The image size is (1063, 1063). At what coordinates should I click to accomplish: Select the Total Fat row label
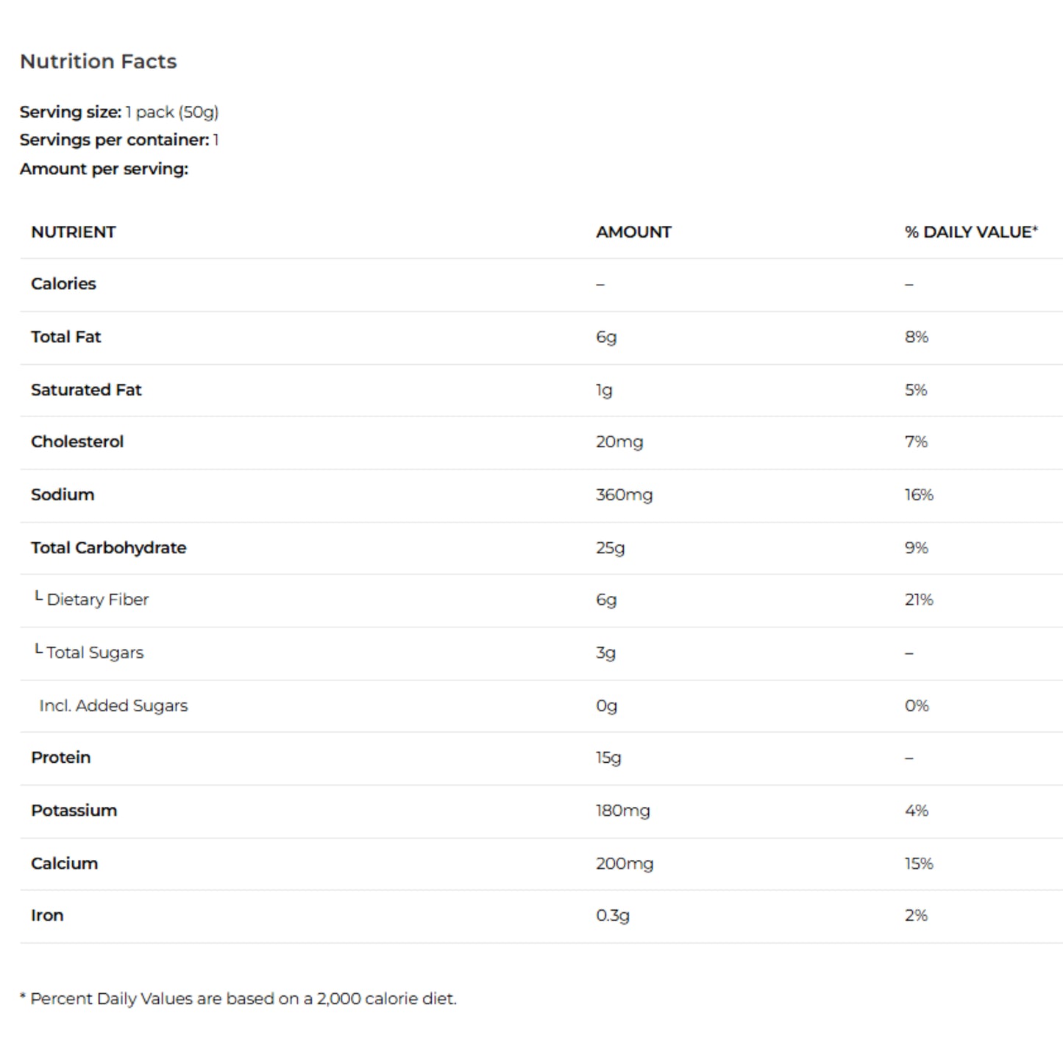66,337
